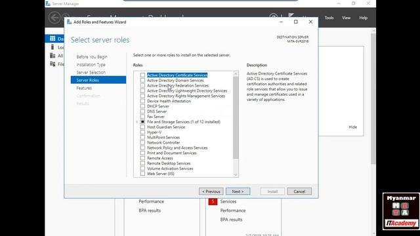The image size is (420, 236).
Task: Open Performance below Services in right tile
Action: [x=233, y=210]
